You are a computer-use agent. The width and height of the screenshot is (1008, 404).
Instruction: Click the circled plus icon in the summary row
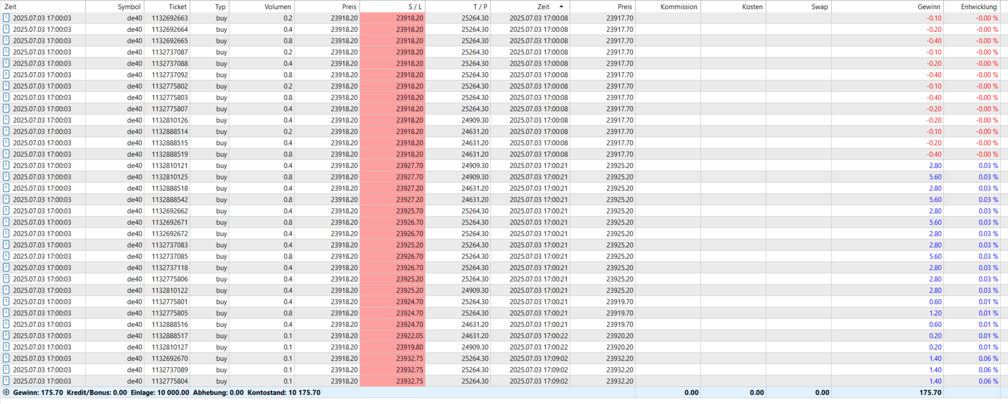(6, 392)
